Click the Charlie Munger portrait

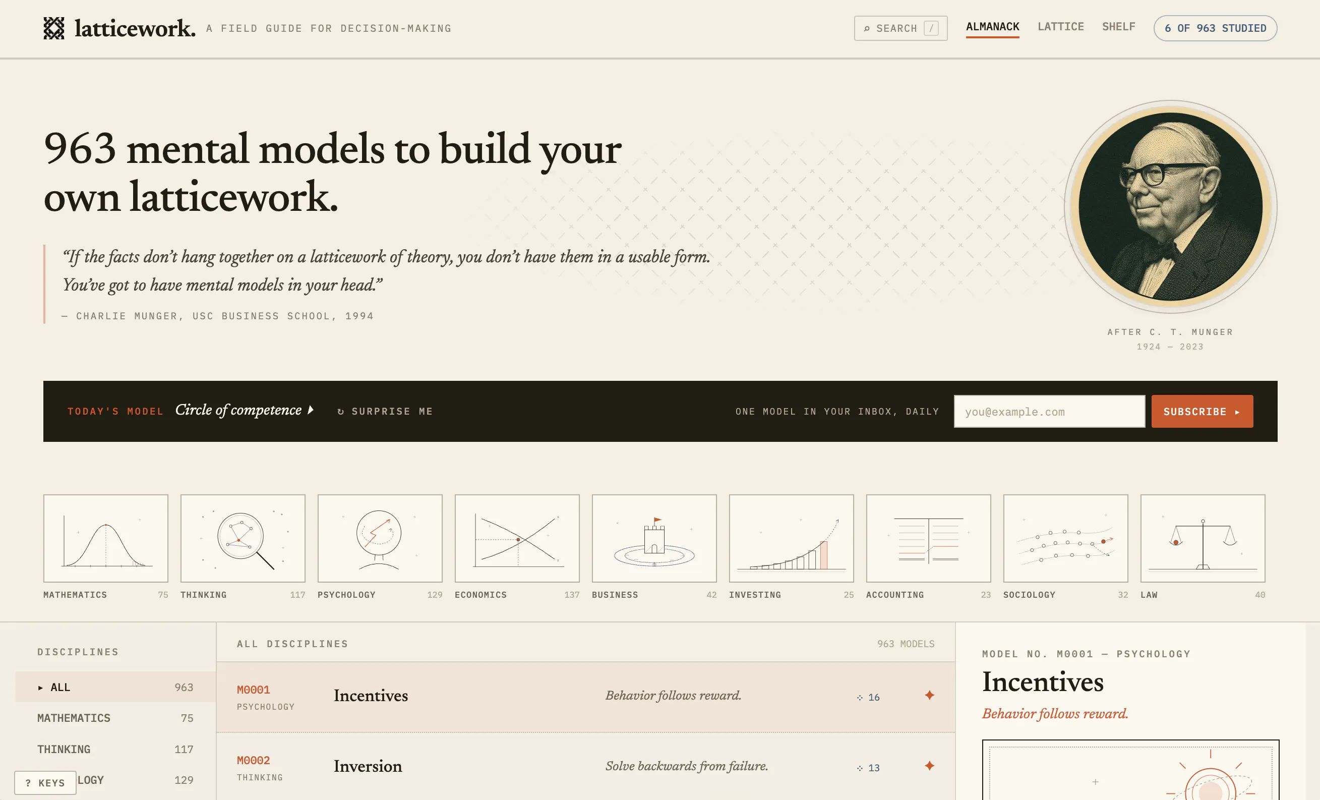click(1171, 207)
